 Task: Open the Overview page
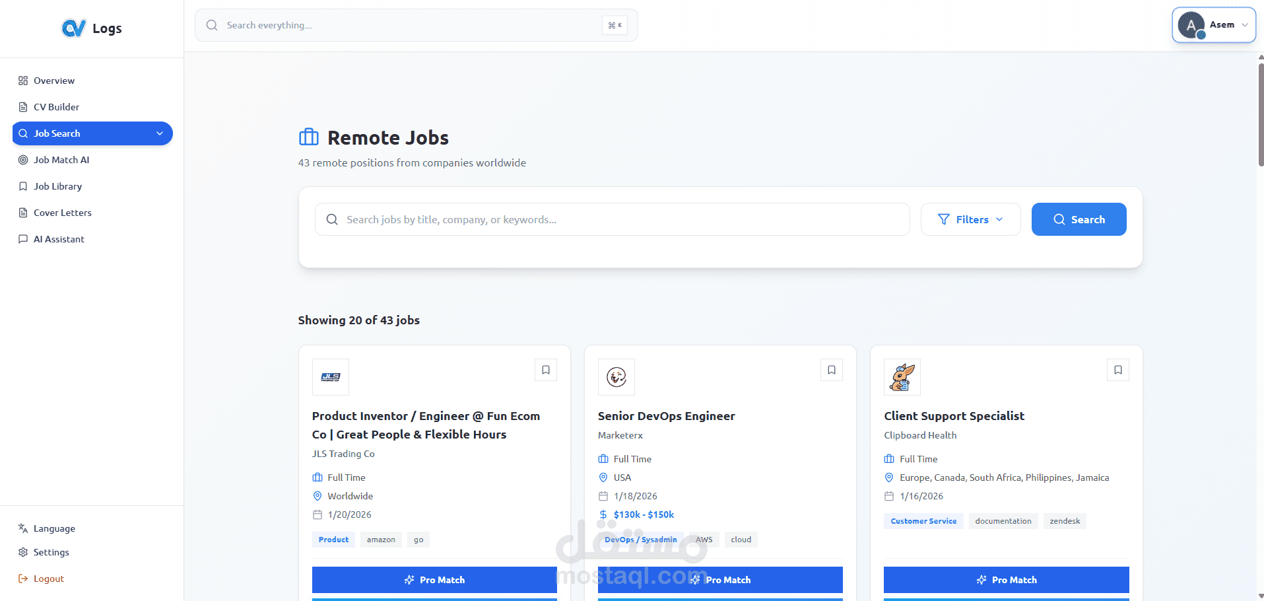coord(54,81)
